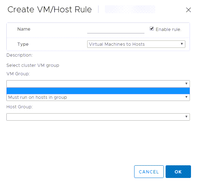197x185 pixels.
Task: Close the Create VM/Host Rule dialog
Action: click(x=188, y=10)
